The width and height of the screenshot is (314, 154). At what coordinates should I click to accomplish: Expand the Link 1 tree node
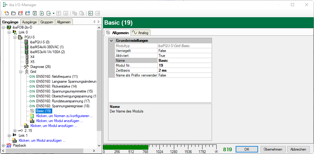[9, 136]
